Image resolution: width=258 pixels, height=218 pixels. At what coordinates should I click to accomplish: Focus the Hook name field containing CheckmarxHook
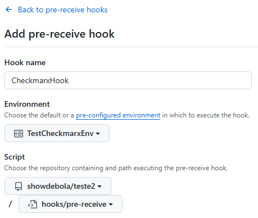click(128, 80)
